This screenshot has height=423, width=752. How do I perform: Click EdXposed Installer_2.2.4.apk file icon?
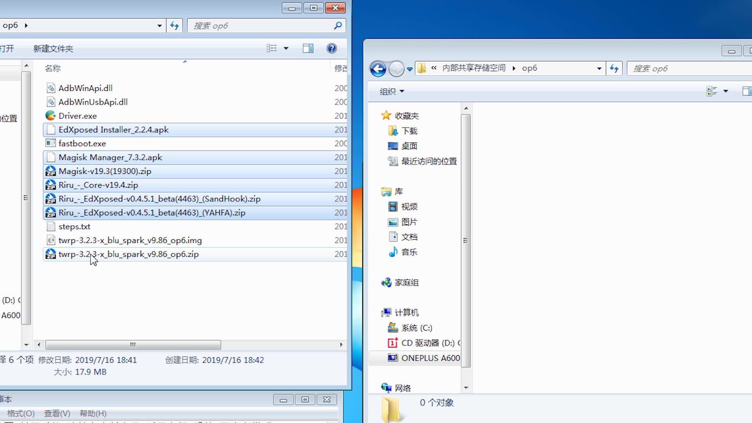coord(51,130)
